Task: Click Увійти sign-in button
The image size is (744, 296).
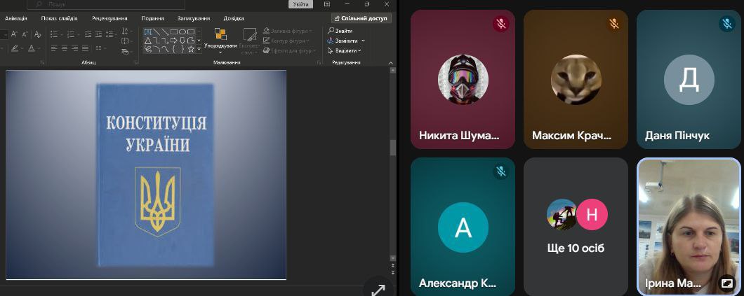Action: tap(301, 4)
